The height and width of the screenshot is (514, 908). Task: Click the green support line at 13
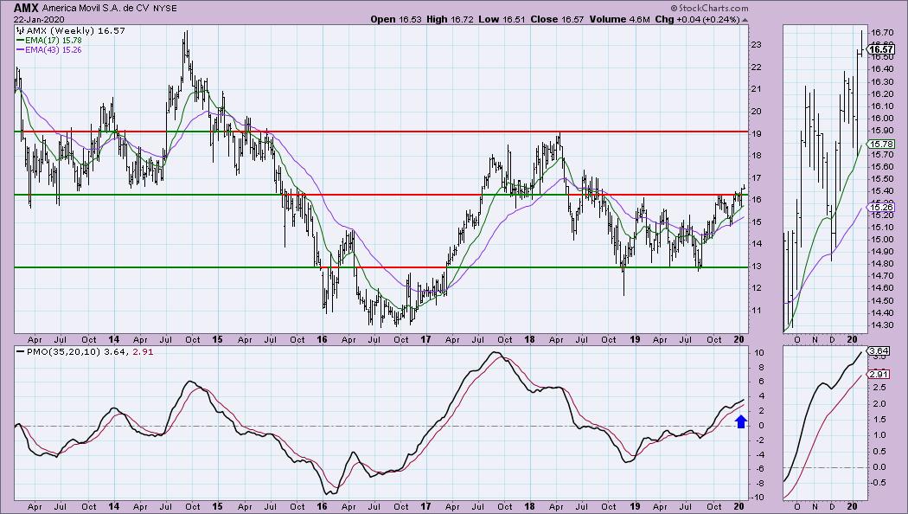click(x=382, y=267)
